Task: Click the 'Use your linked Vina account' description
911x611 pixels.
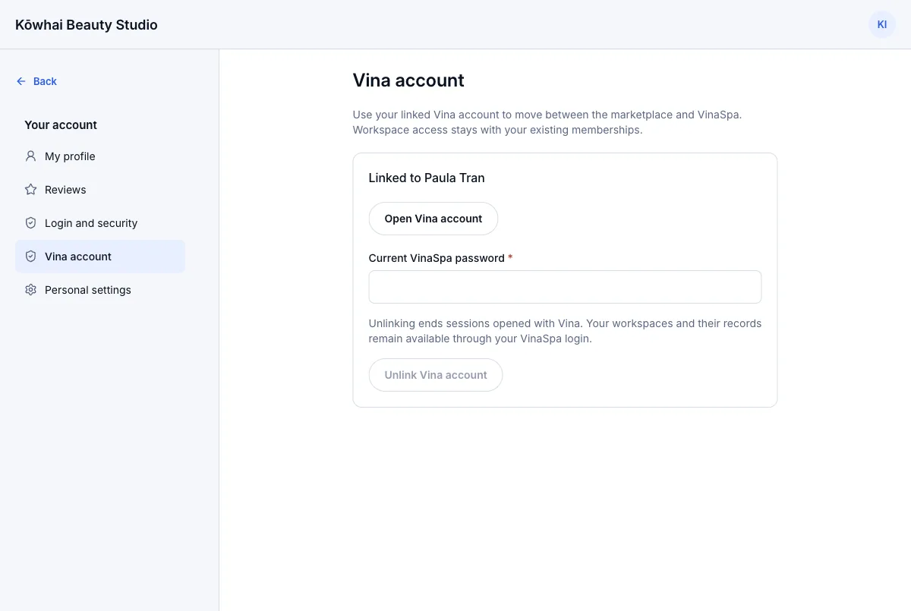Action: (547, 122)
